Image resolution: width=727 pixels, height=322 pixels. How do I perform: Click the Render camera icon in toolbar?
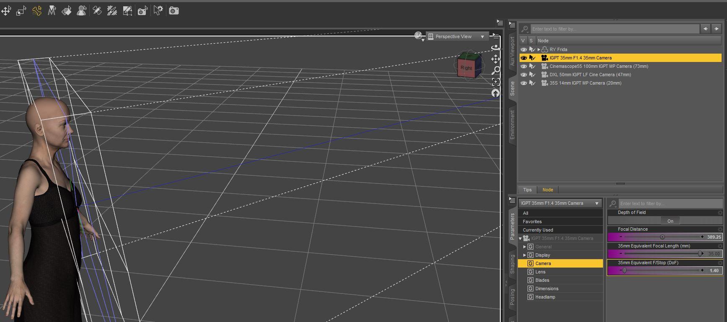(x=174, y=11)
